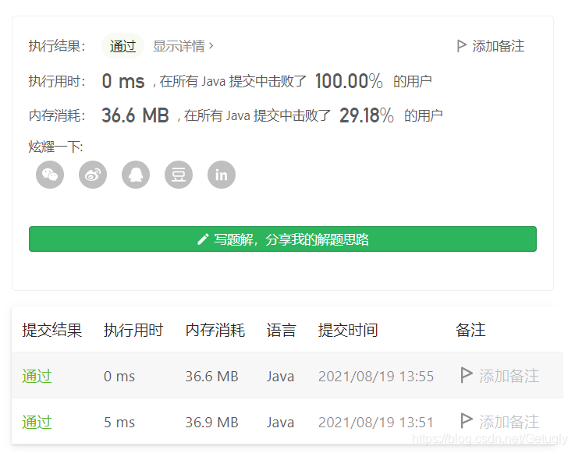Click the 36.9 MB table cell
Image resolution: width=575 pixels, height=453 pixels.
click(x=212, y=423)
